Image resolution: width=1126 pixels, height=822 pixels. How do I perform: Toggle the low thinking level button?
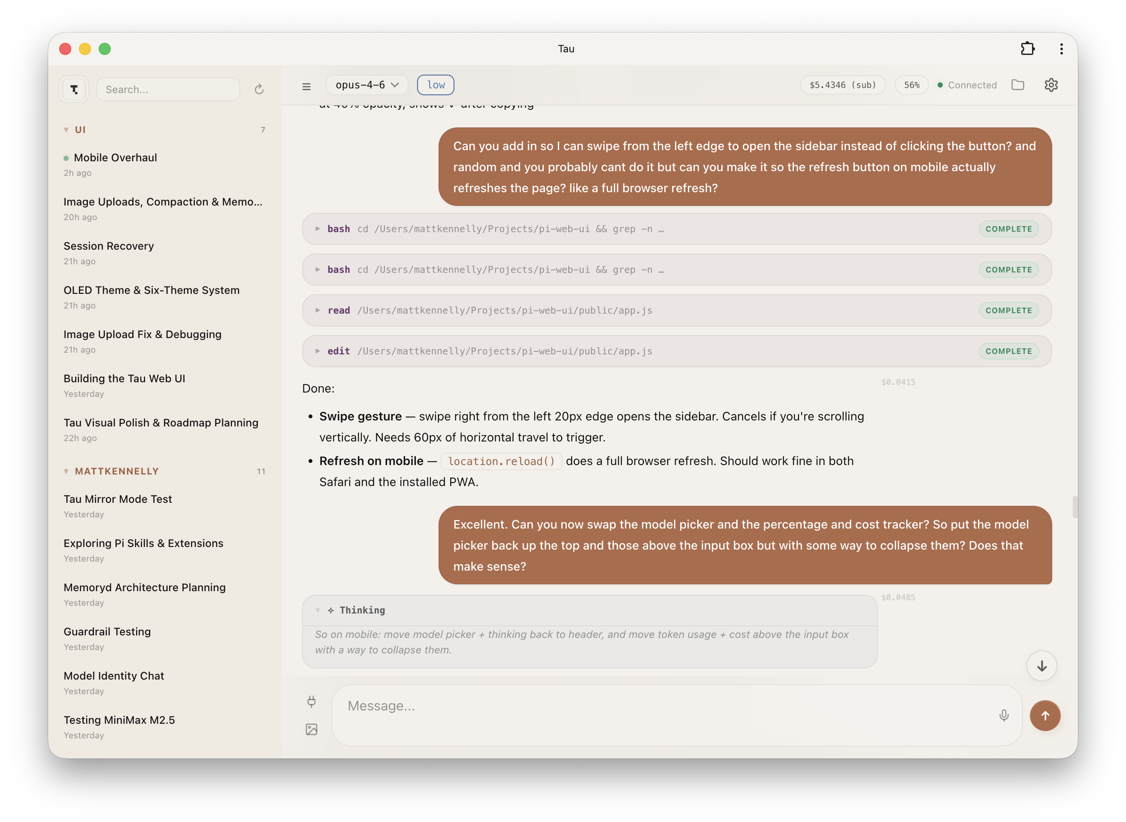[436, 85]
